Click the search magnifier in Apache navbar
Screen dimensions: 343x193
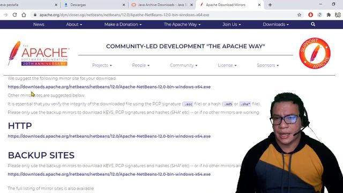[313, 24]
